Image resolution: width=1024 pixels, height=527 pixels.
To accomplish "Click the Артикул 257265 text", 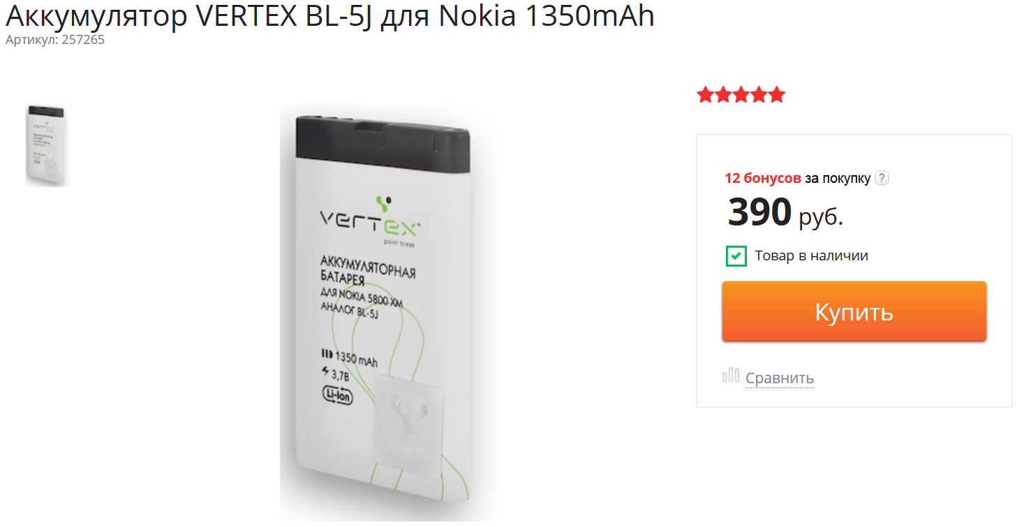I will click(x=55, y=40).
